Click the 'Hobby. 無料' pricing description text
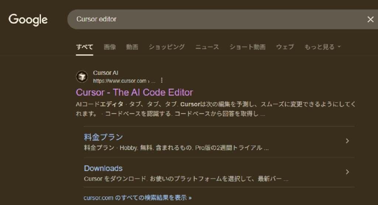This screenshot has height=205, width=378. pos(176,148)
